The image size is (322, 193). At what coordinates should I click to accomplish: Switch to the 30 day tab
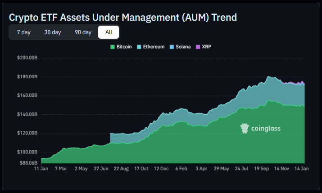click(x=52, y=32)
